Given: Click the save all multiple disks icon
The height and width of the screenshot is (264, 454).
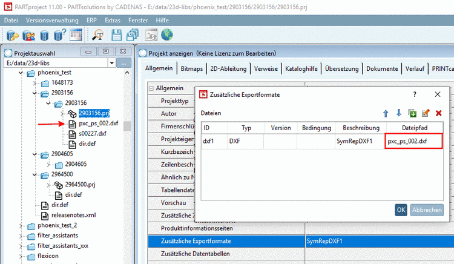Looking at the screenshot, I should pyautogui.click(x=133, y=35).
